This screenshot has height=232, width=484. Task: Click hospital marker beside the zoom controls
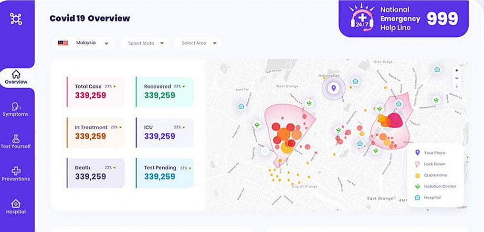point(437,70)
